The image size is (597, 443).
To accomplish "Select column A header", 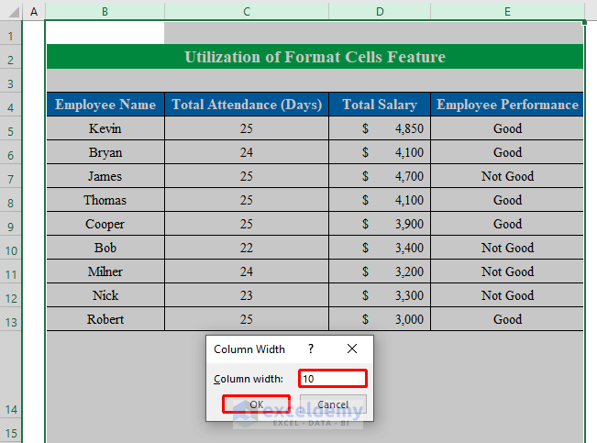I will (x=34, y=11).
